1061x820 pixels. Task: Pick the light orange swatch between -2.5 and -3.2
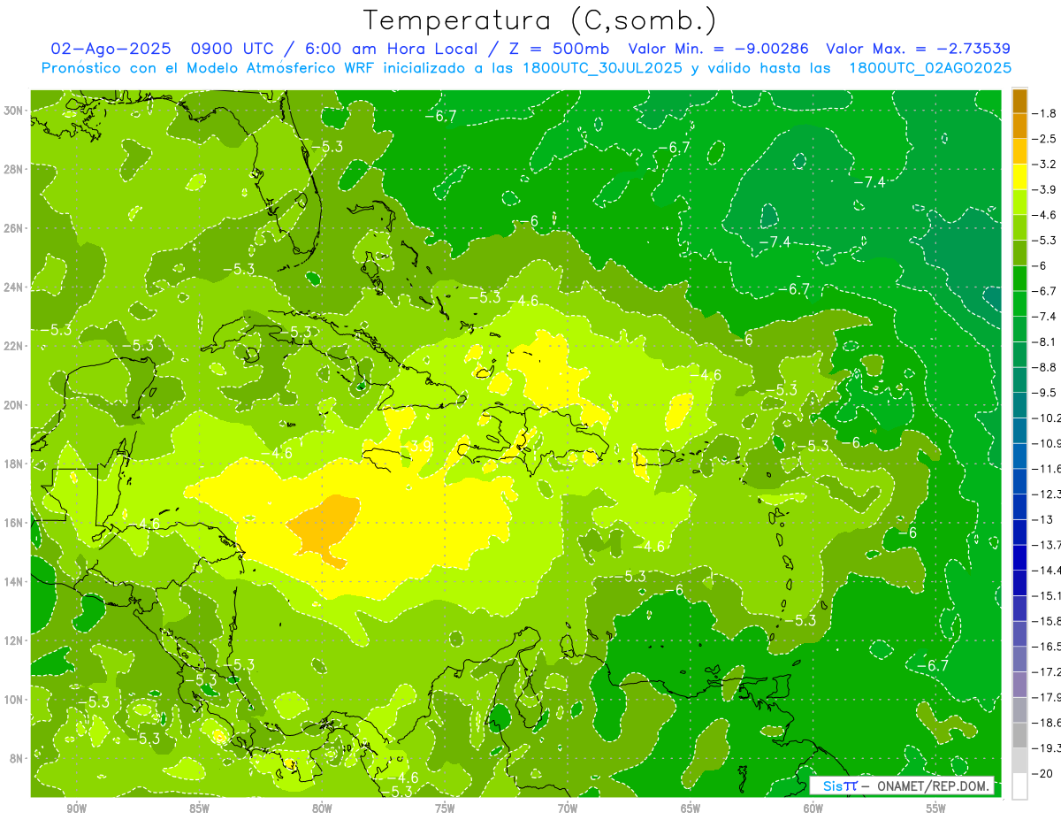click(1019, 151)
